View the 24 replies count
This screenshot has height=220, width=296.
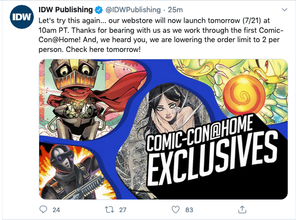click(56, 210)
